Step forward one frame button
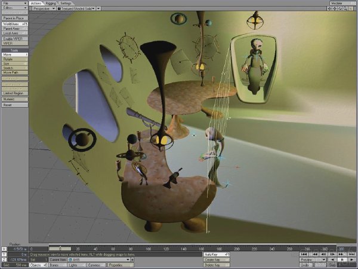 pyautogui.click(x=332, y=254)
